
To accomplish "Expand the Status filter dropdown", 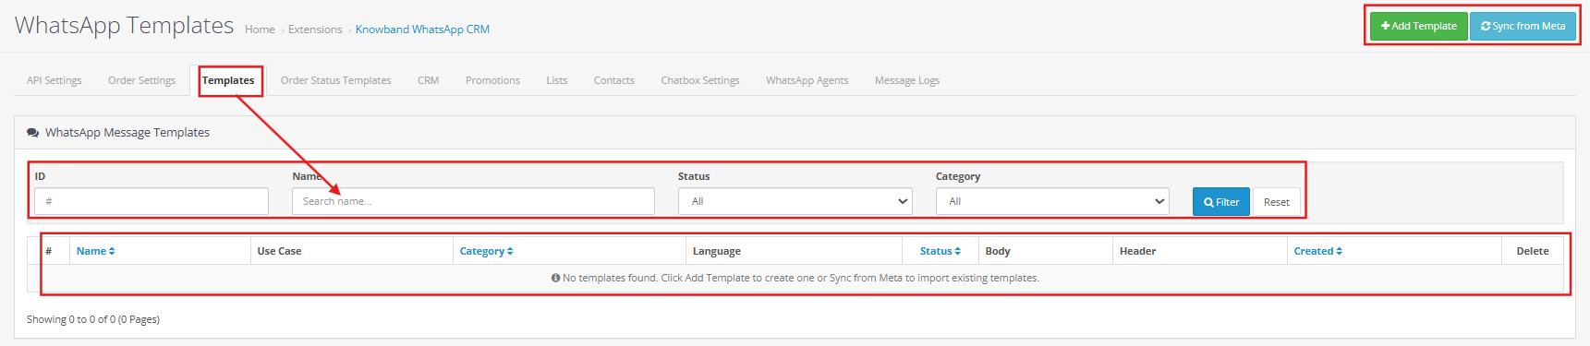I will (x=795, y=201).
